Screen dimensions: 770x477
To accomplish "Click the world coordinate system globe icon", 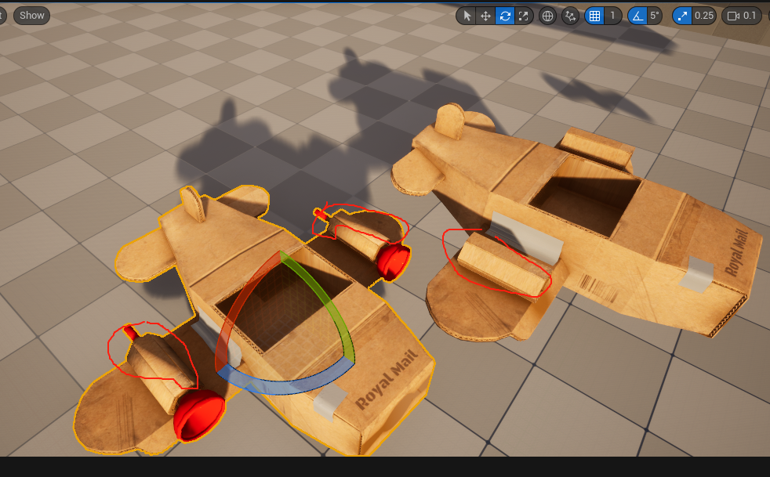I will tap(547, 16).
